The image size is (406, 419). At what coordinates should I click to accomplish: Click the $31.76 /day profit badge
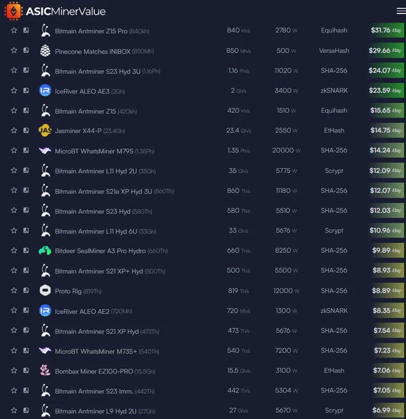click(386, 30)
